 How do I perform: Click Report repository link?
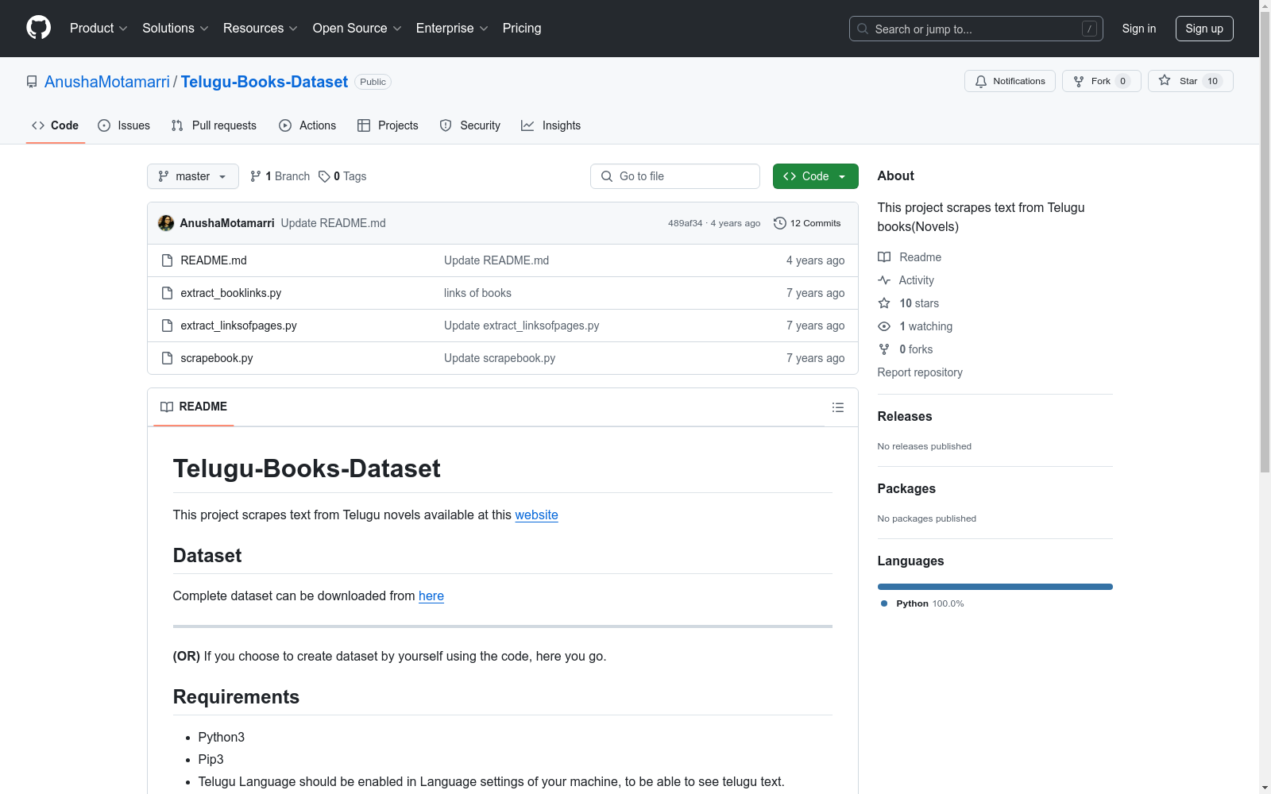pyautogui.click(x=920, y=372)
